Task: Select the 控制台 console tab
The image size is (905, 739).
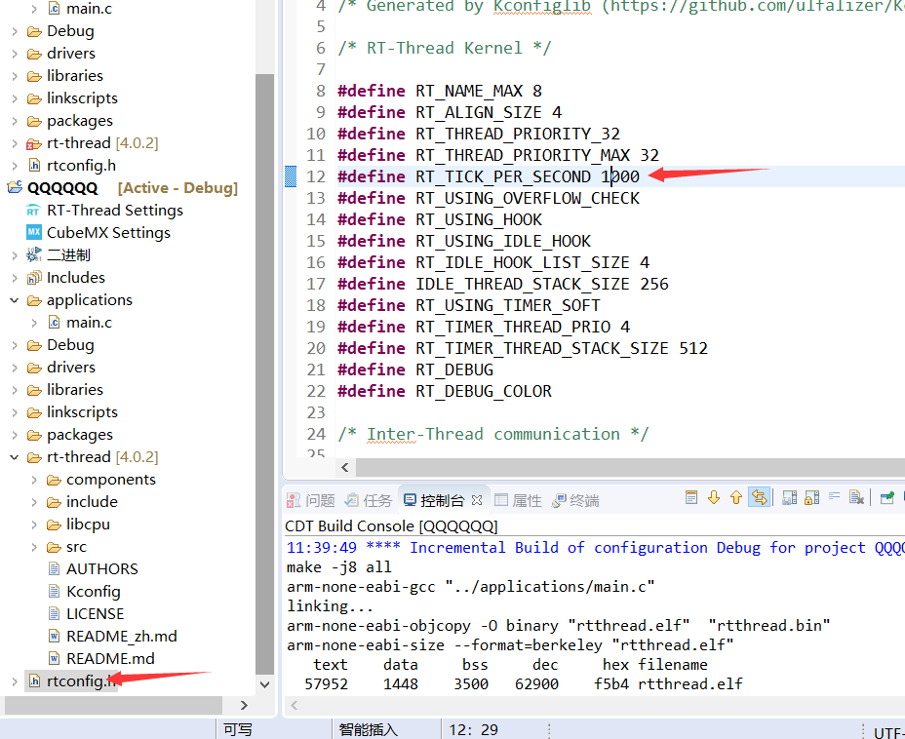Action: pyautogui.click(x=442, y=500)
